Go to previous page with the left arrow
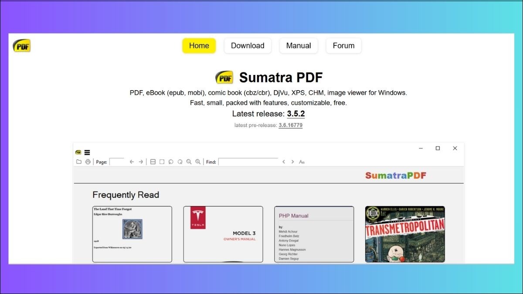This screenshot has width=523, height=294. (x=132, y=162)
